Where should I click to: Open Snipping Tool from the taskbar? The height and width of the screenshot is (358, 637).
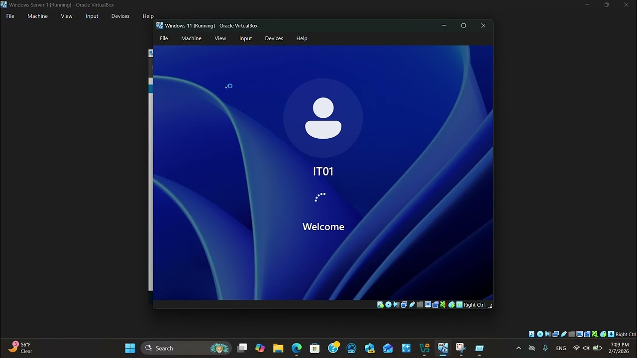click(x=461, y=348)
